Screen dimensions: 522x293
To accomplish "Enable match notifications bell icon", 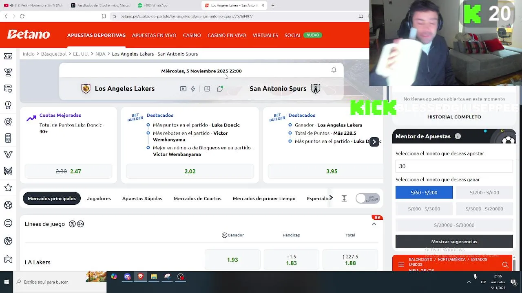I will pyautogui.click(x=334, y=70).
